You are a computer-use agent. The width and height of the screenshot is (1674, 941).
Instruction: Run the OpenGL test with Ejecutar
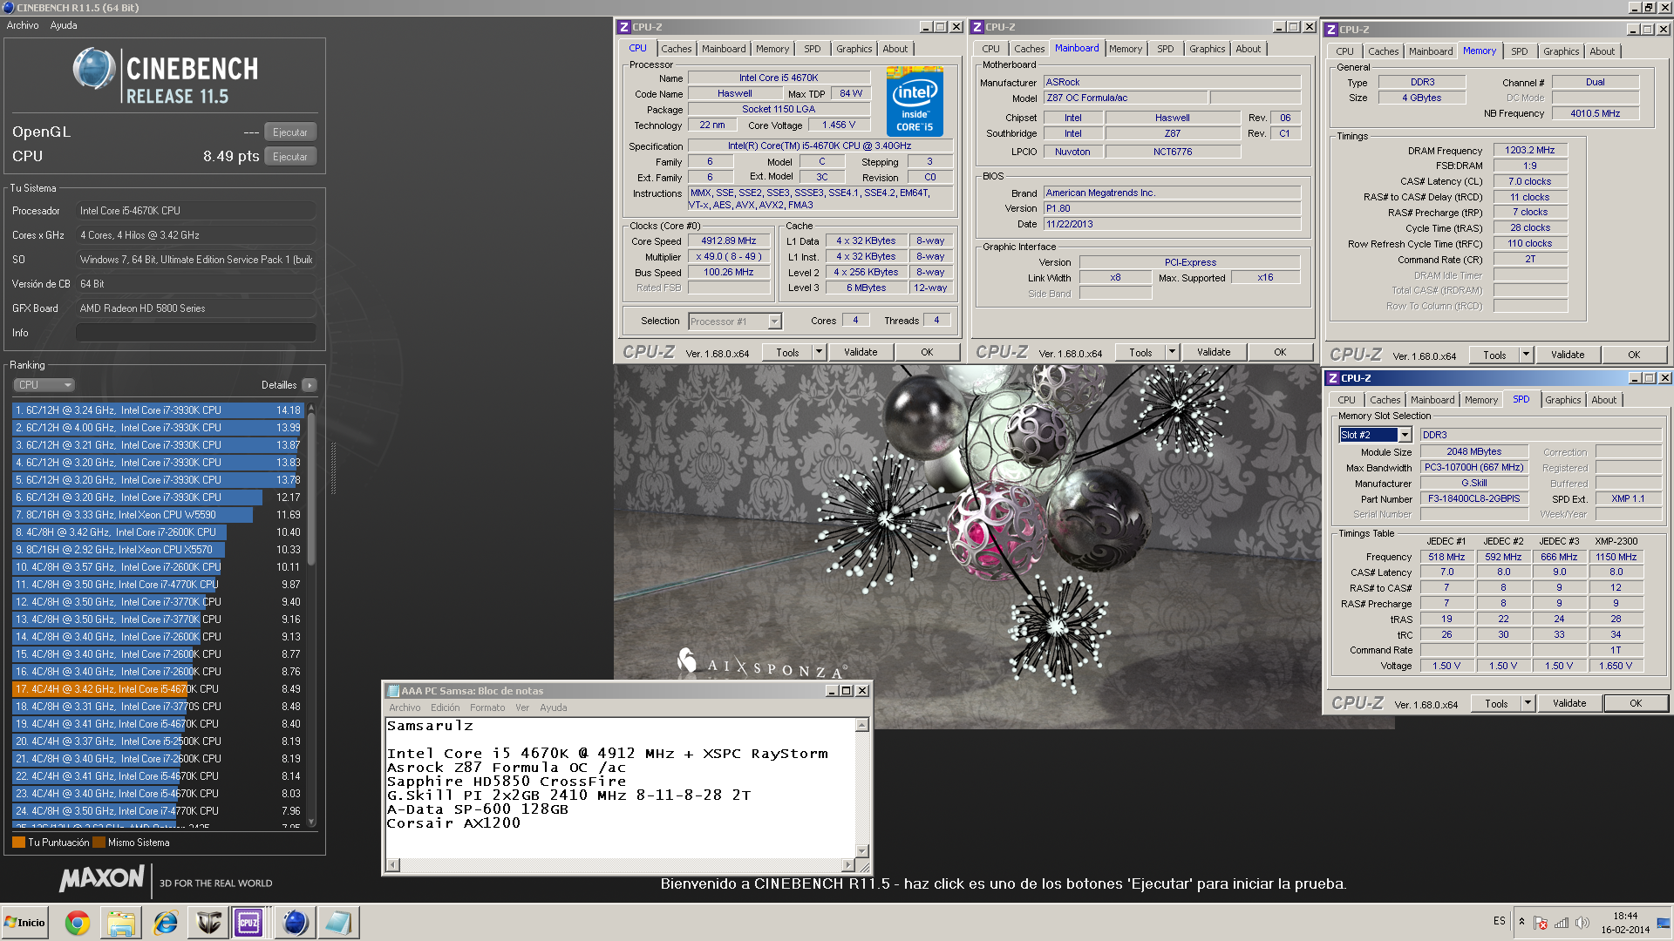pos(290,132)
